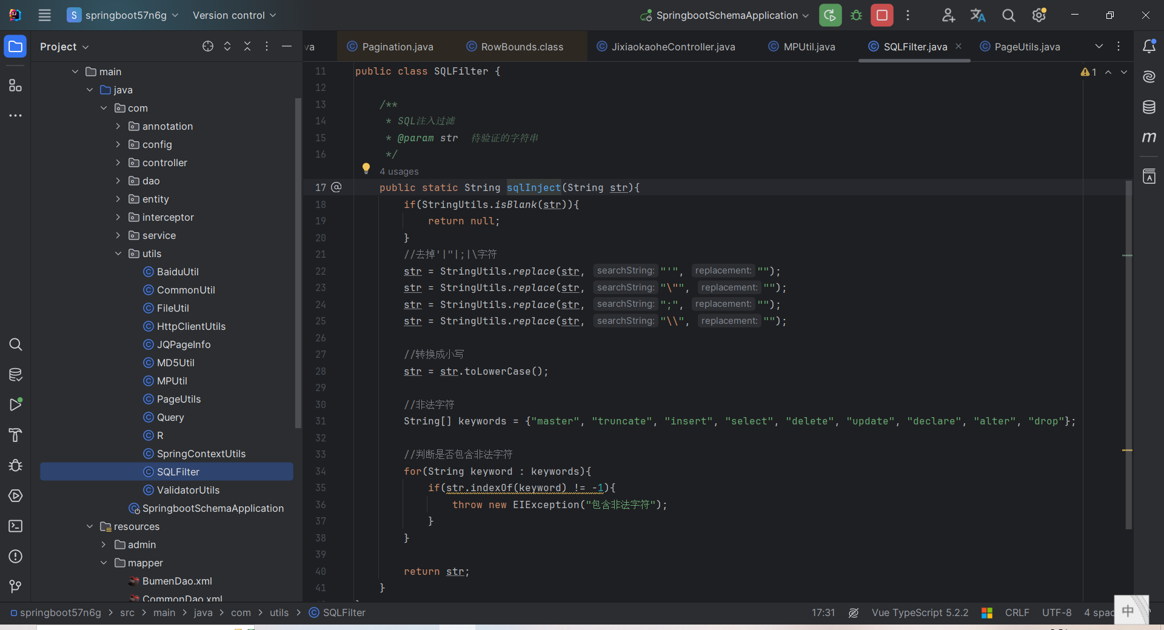Image resolution: width=1164 pixels, height=630 pixels.
Task: Select opened file in Project tree
Action: [208, 46]
